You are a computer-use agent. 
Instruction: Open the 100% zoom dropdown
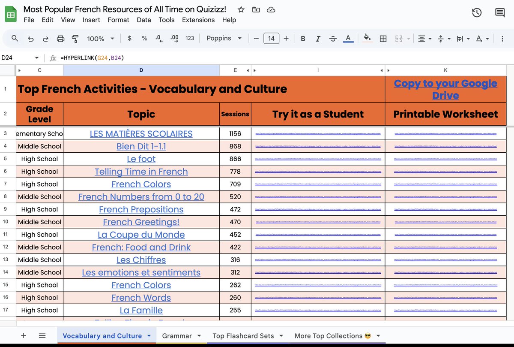point(101,39)
